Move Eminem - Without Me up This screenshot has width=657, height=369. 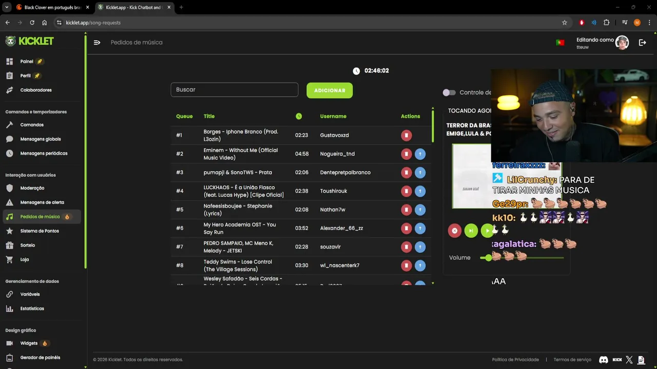pos(420,154)
